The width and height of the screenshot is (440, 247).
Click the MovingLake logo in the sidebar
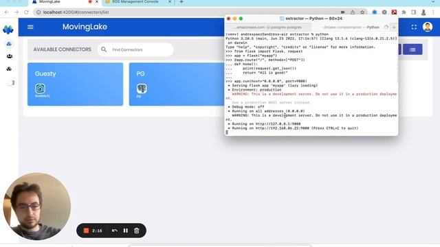click(8, 30)
